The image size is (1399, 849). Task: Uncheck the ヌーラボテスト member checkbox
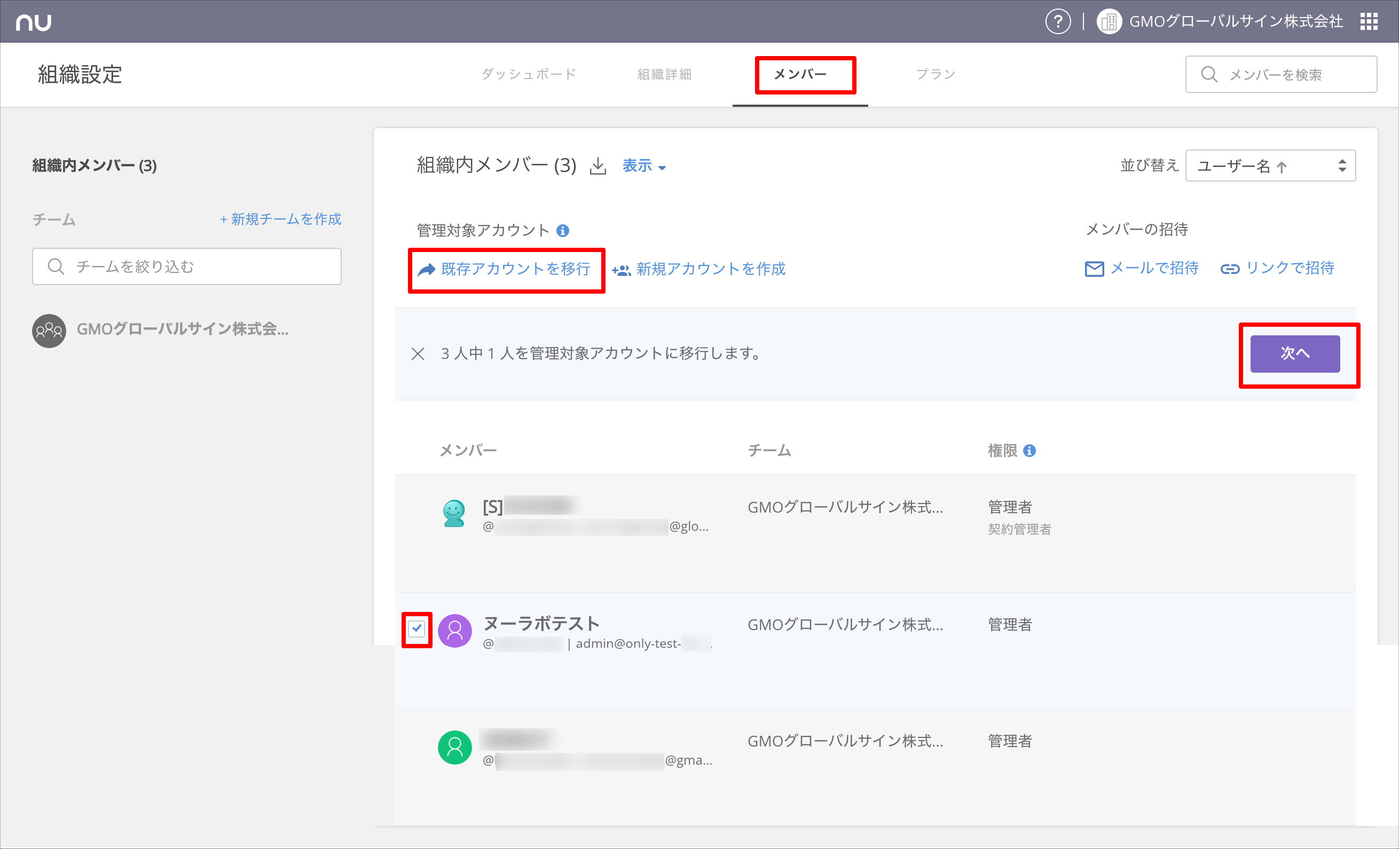pyautogui.click(x=418, y=628)
